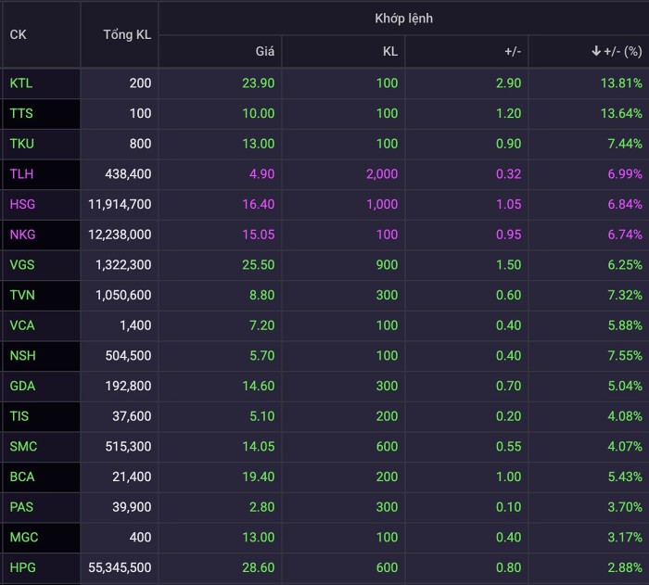
Task: Open NKG stock details
Action: click(22, 235)
